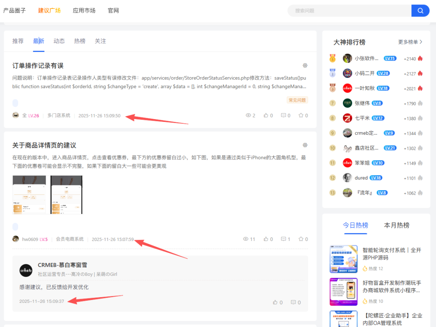The width and height of the screenshot is (436, 327).
Task: Switch to 本月热榜 tab
Action: point(396,225)
